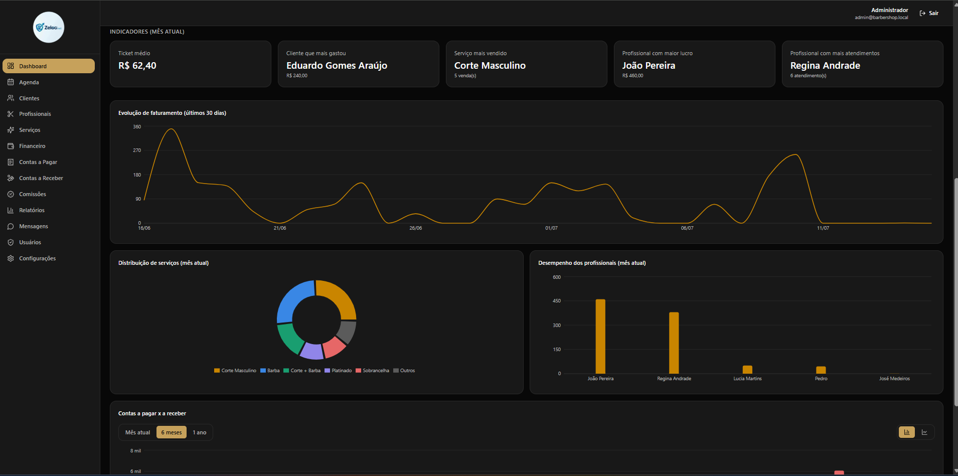Viewport: 958px width, 476px height.
Task: Toggle Corte Masculino legend swatch
Action: coord(217,371)
